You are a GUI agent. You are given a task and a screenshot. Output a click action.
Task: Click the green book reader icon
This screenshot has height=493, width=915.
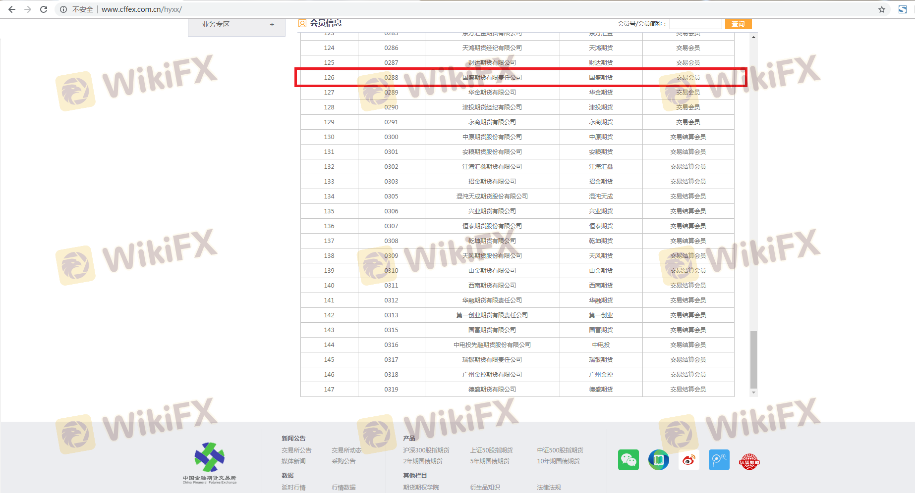point(658,460)
